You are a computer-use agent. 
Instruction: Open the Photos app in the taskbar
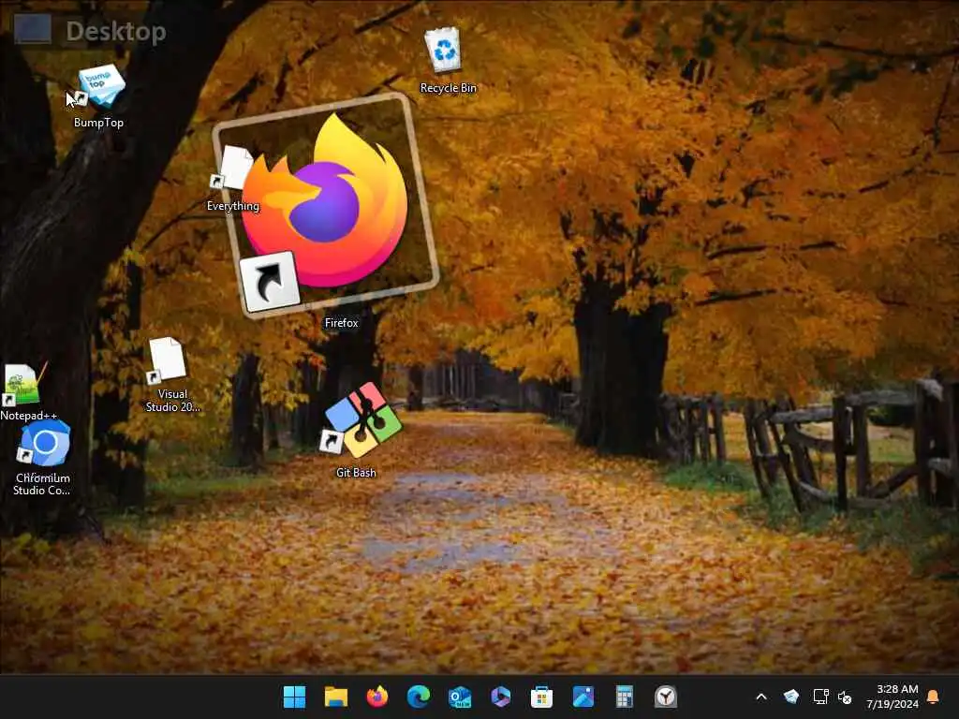tap(583, 697)
